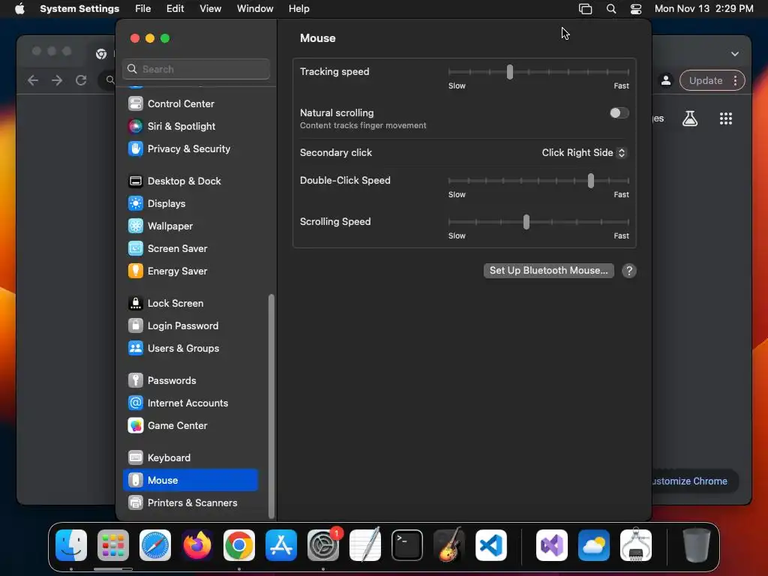
Task: Adjust Tracking speed slider
Action: click(x=510, y=72)
